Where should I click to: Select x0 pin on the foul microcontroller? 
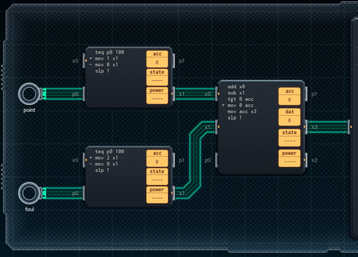(x=84, y=160)
